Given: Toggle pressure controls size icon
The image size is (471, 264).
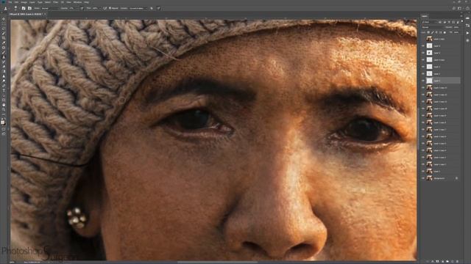Looking at the screenshot, I should point(159,8).
